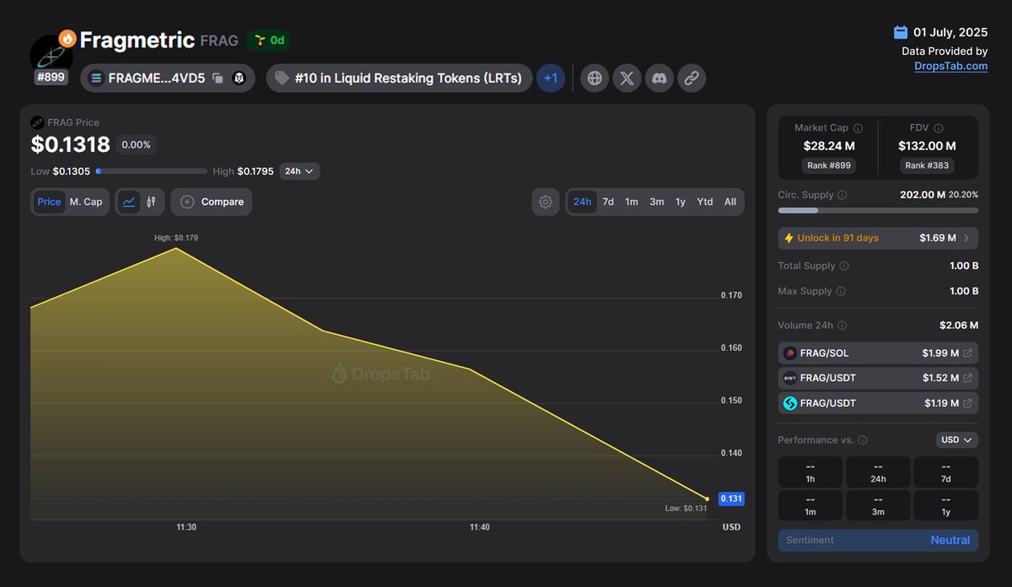Select the Ytd timeframe tab
This screenshot has width=1012, height=587.
(705, 202)
